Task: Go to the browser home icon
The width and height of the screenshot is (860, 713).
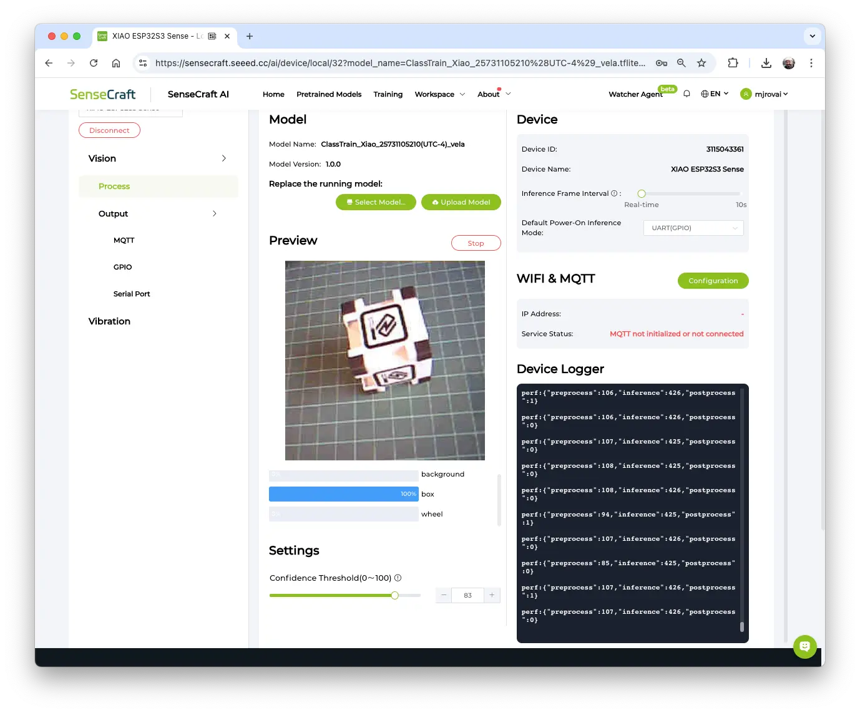Action: coord(116,63)
